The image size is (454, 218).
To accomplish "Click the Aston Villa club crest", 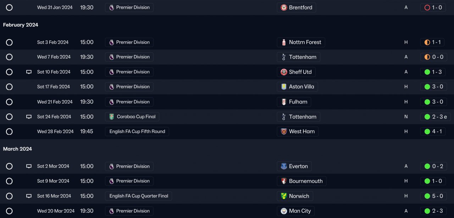I will pyautogui.click(x=284, y=87).
